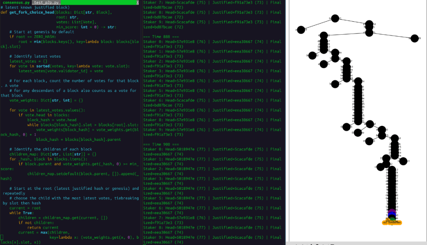Click the far-right black node in graph
The image size is (427, 245).
(x=414, y=38)
